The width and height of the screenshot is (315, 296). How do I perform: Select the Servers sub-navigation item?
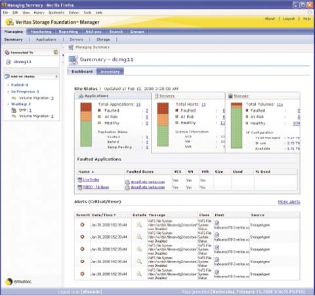coord(76,39)
